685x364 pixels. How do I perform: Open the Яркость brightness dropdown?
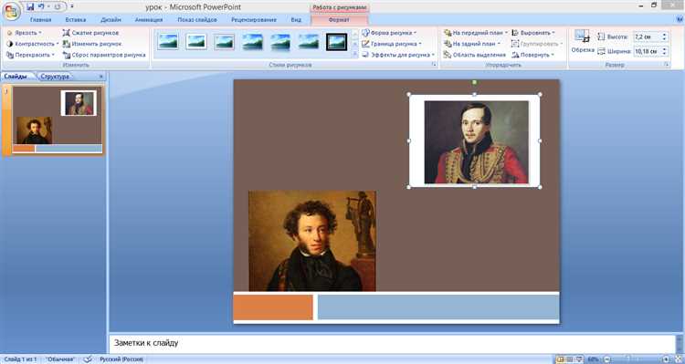click(25, 33)
